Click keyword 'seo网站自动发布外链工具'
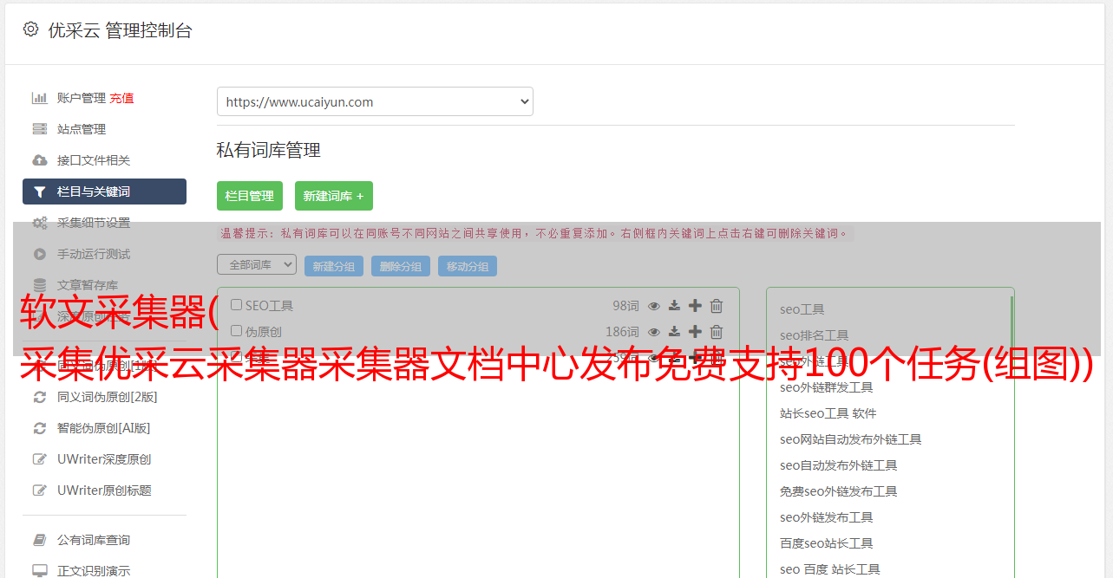Viewport: 1113px width, 578px height. (851, 439)
